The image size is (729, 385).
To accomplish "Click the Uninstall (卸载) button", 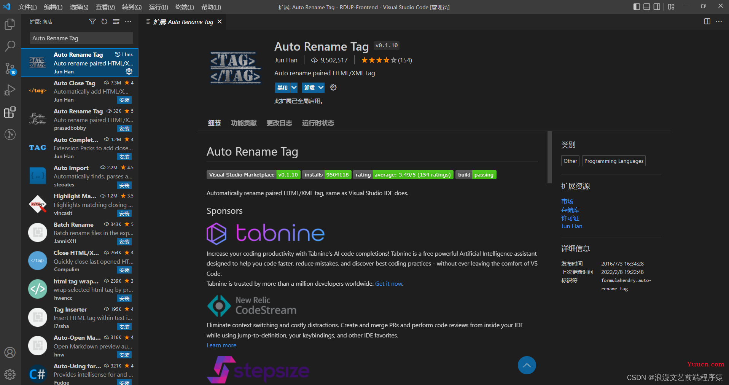I will tap(309, 87).
